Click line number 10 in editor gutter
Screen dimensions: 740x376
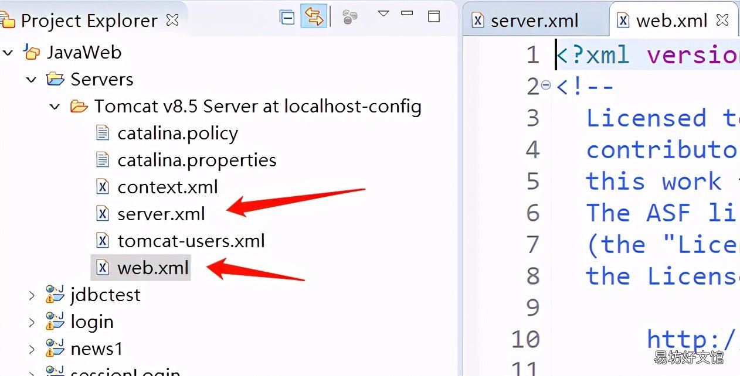tap(525, 339)
